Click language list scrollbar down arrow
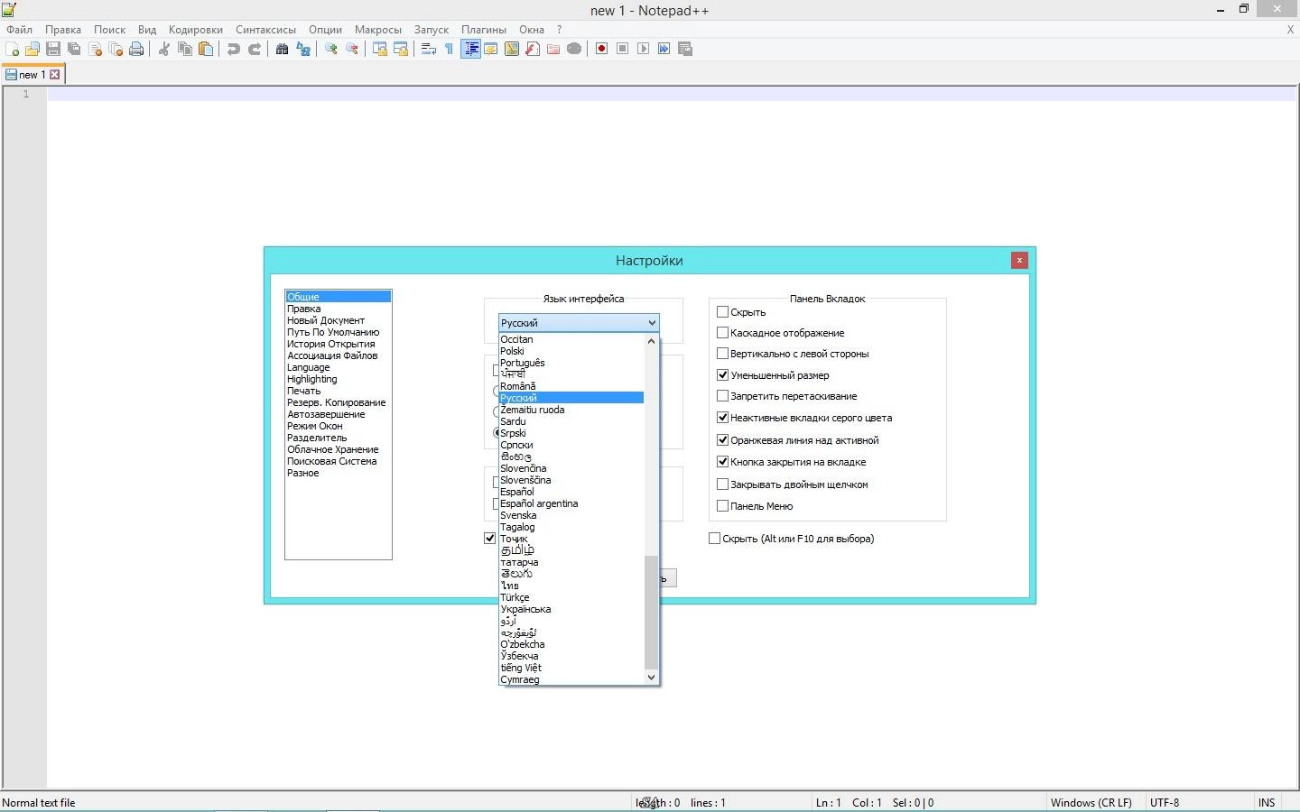This screenshot has height=812, width=1300. (651, 677)
